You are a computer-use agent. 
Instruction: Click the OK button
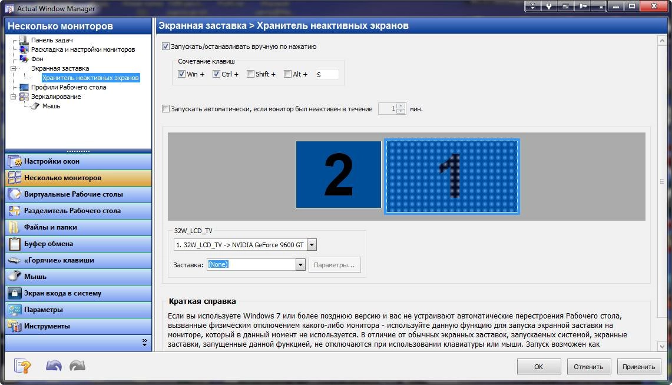click(x=539, y=367)
